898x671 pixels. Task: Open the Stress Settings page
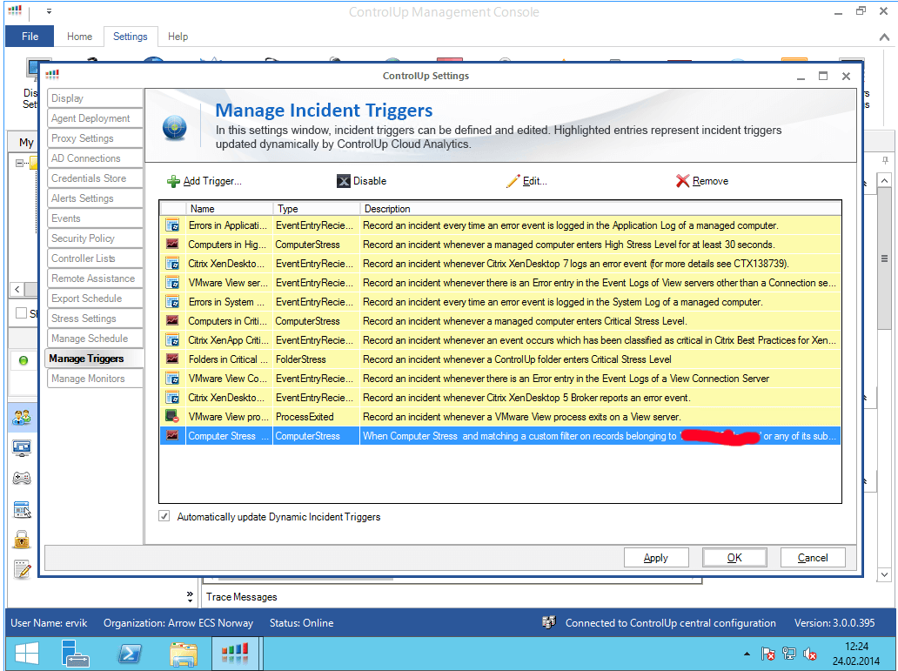click(95, 319)
